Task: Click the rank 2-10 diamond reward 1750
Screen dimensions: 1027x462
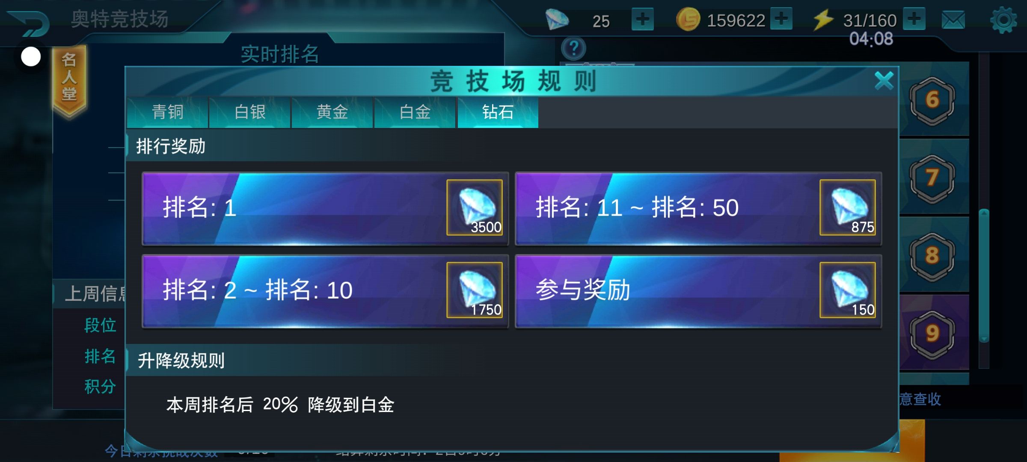Action: click(x=475, y=290)
